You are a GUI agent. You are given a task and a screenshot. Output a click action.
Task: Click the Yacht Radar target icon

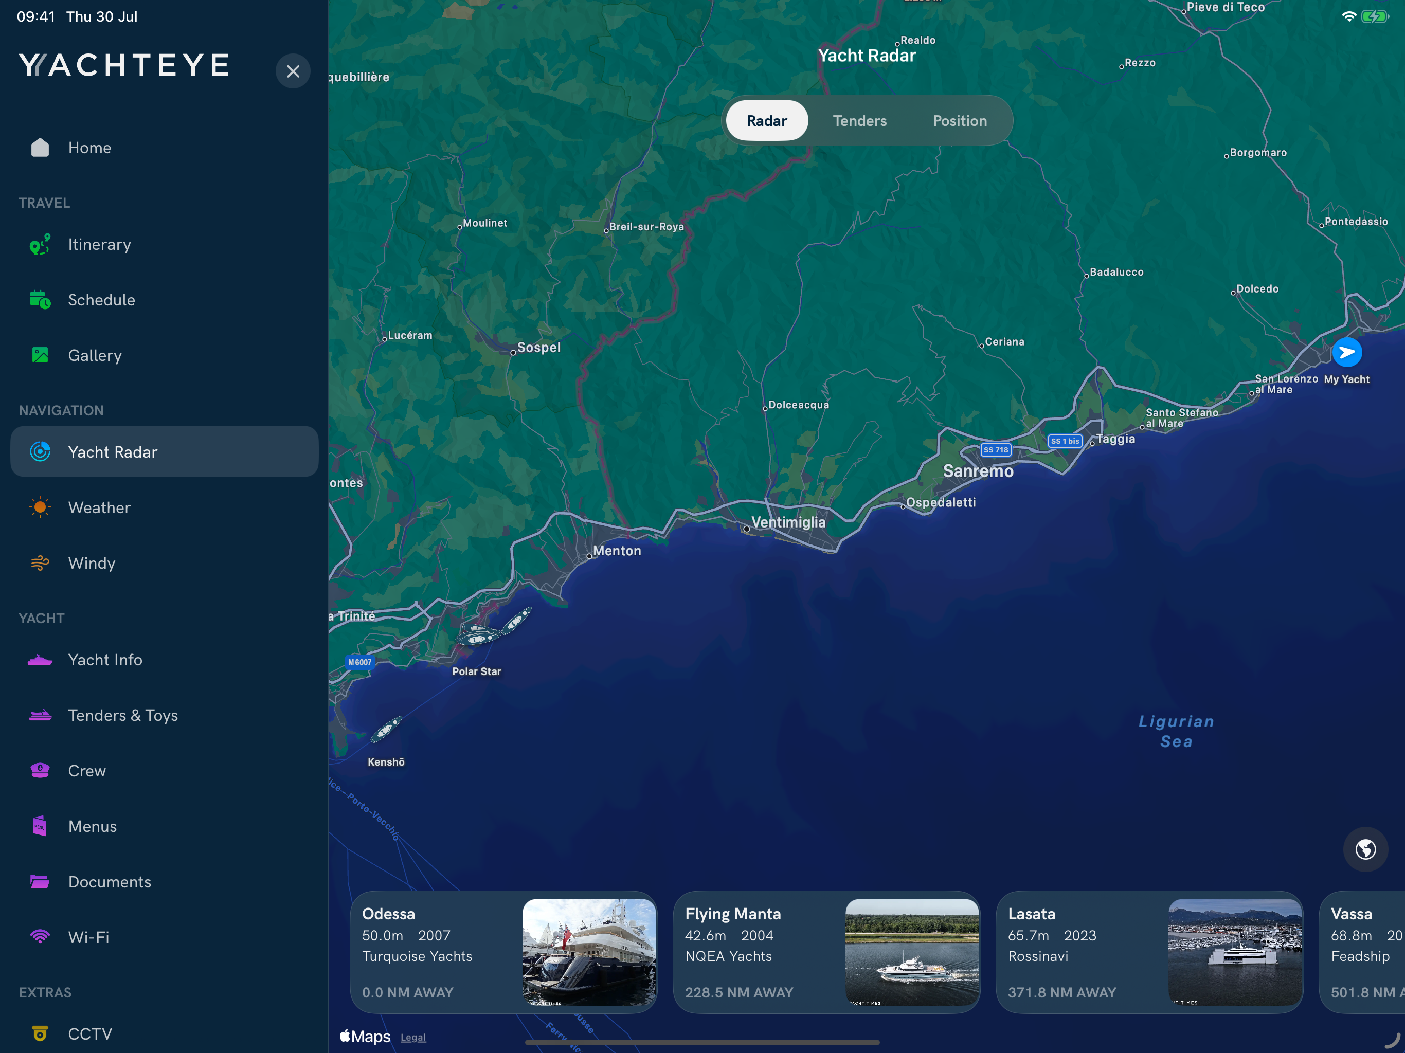coord(40,451)
